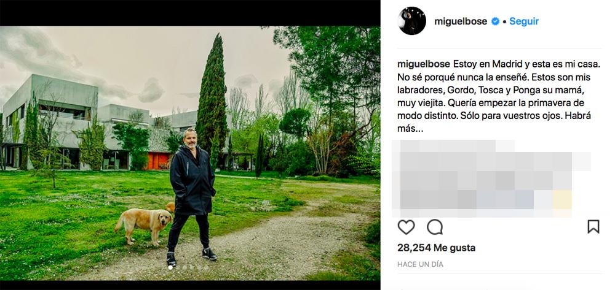Save the post with the bookmark icon
Image resolution: width=615 pixels, height=290 pixels.
pyautogui.click(x=593, y=227)
